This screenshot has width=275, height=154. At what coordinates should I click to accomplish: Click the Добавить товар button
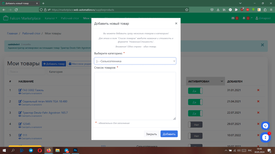tap(54, 64)
